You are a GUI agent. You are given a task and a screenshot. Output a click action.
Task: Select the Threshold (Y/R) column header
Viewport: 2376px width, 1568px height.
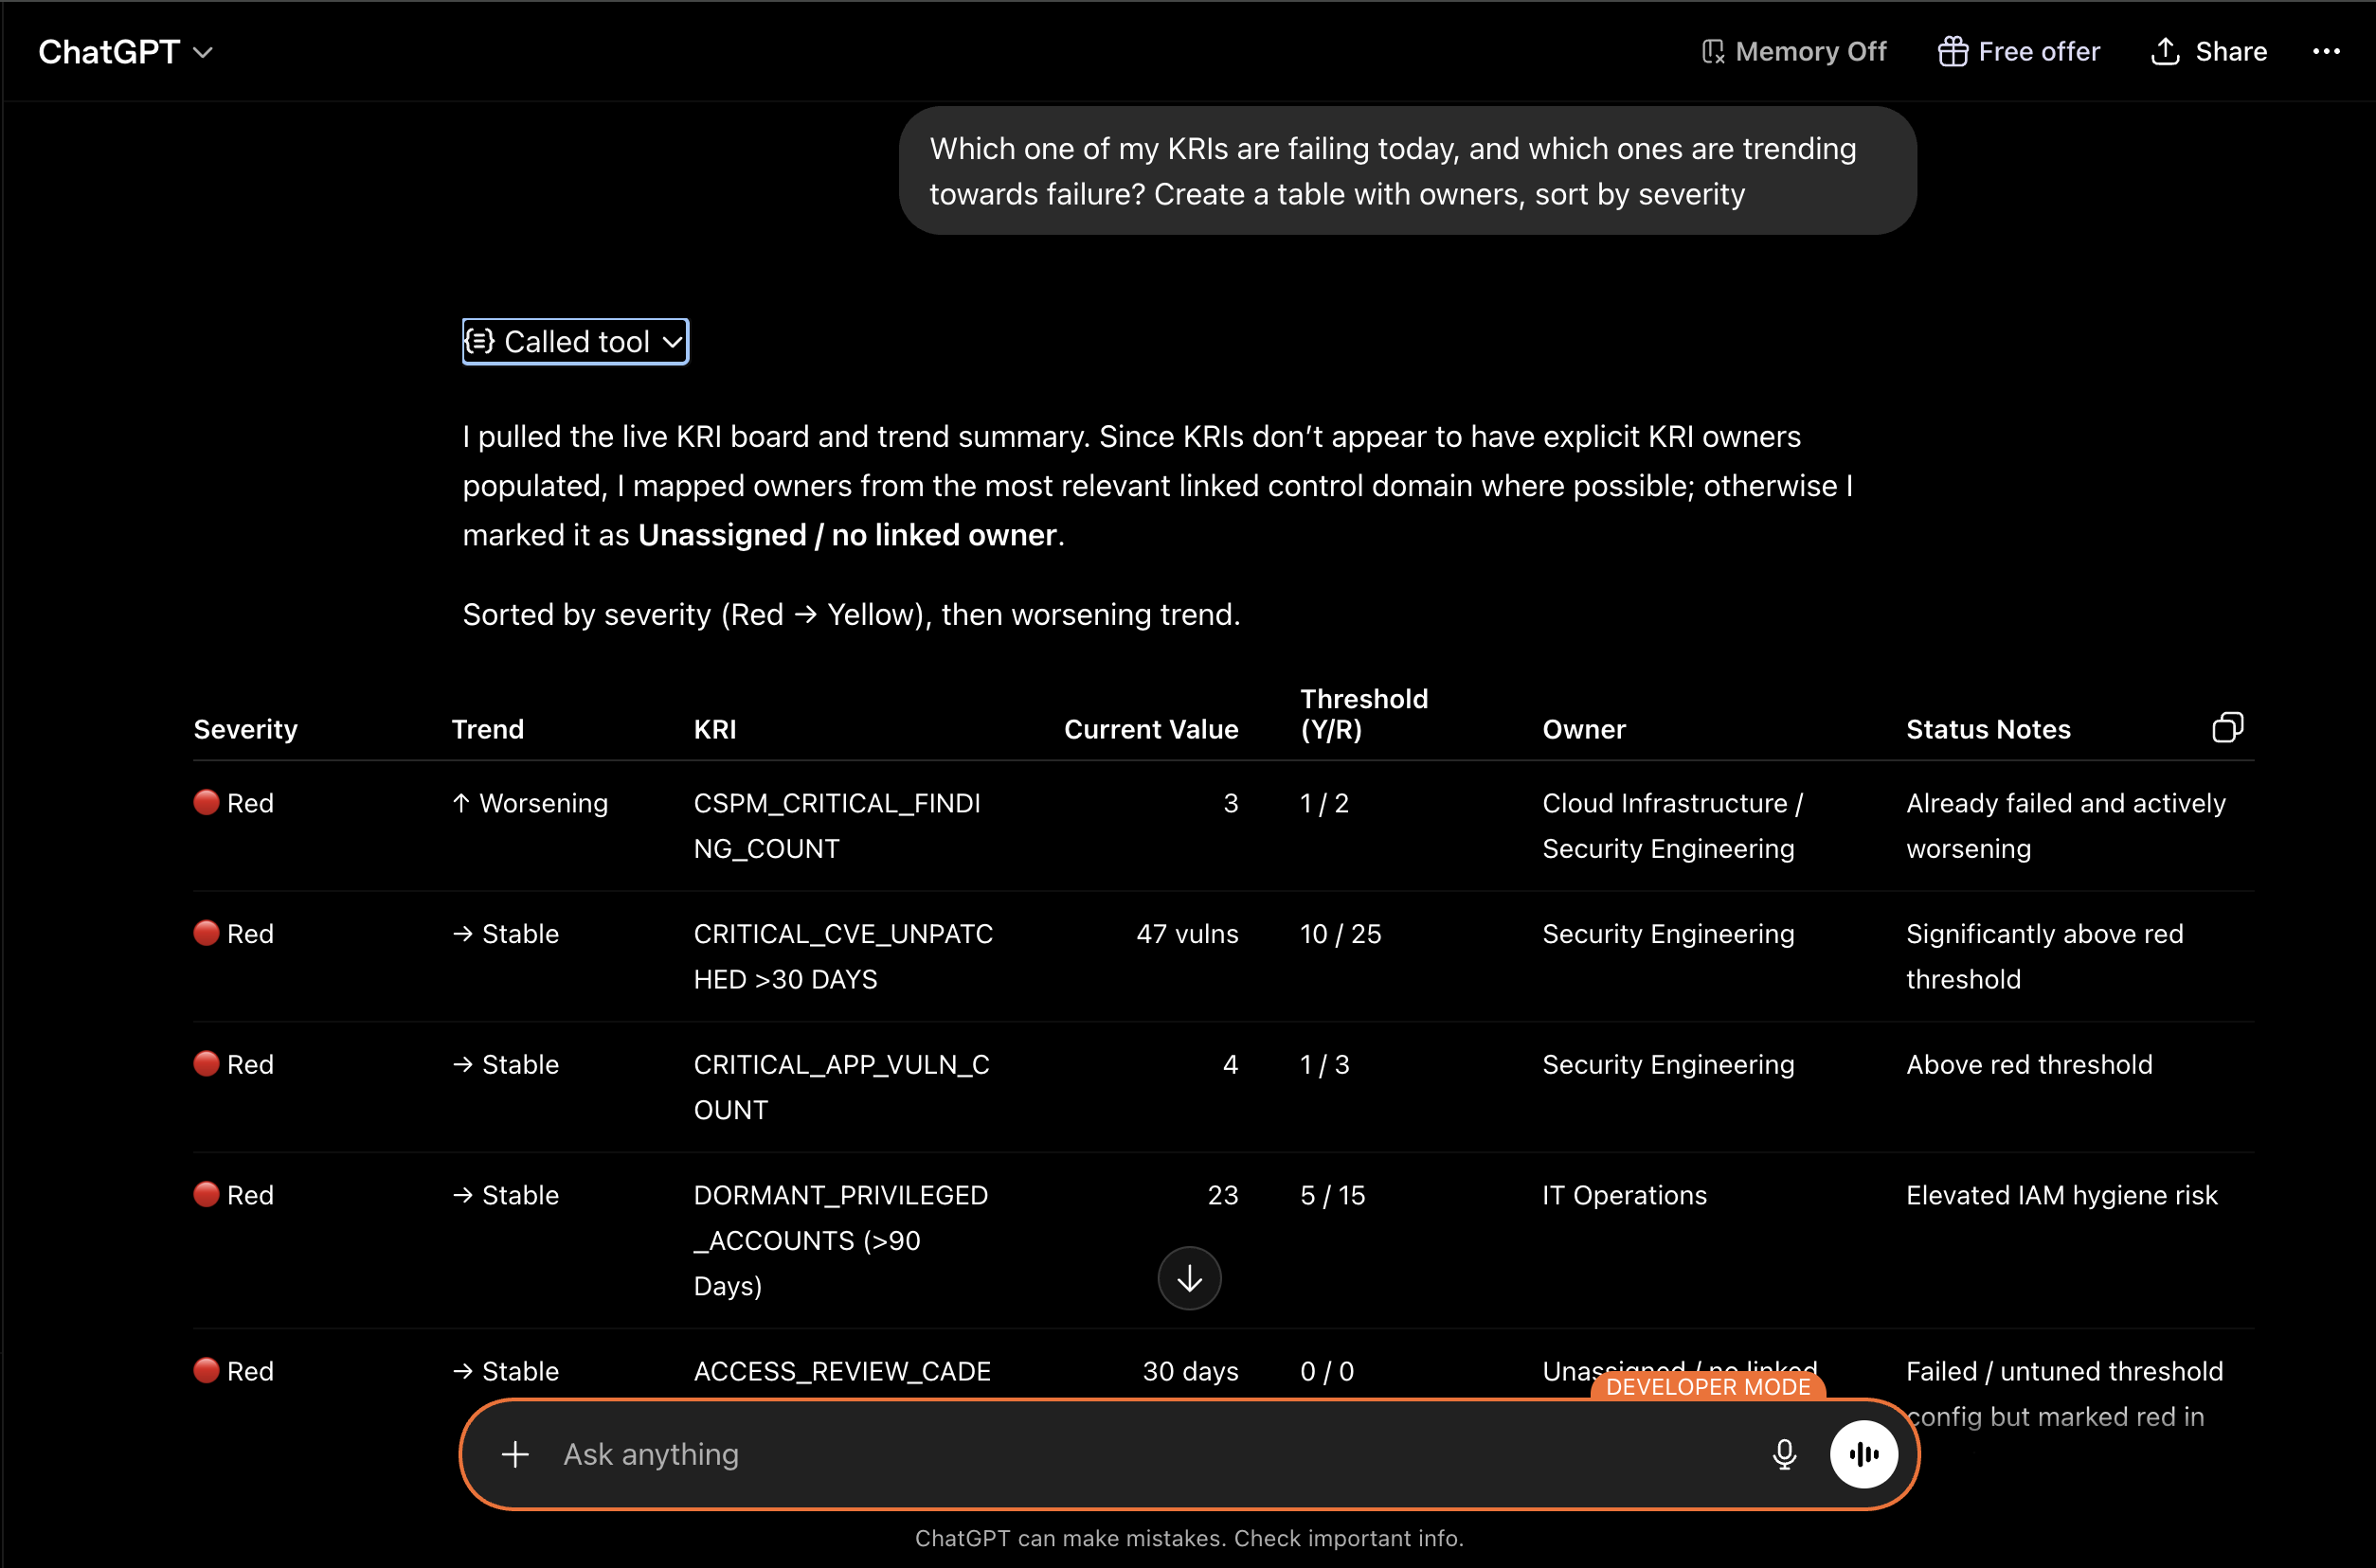click(1364, 714)
